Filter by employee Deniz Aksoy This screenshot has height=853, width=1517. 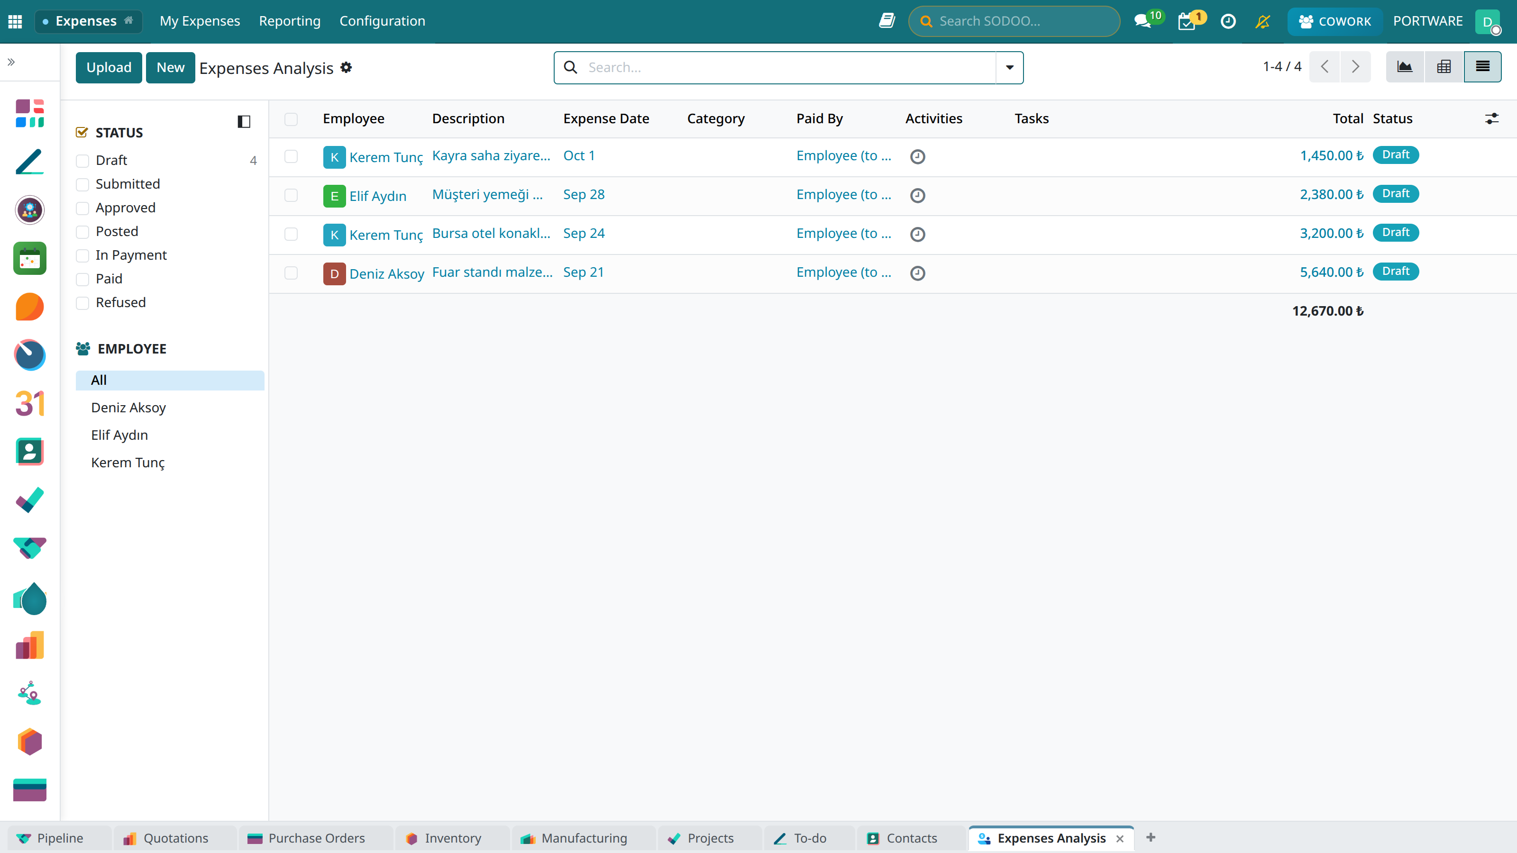point(128,408)
